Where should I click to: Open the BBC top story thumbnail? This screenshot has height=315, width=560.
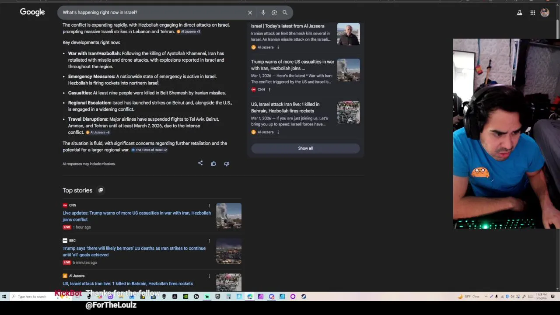click(228, 251)
